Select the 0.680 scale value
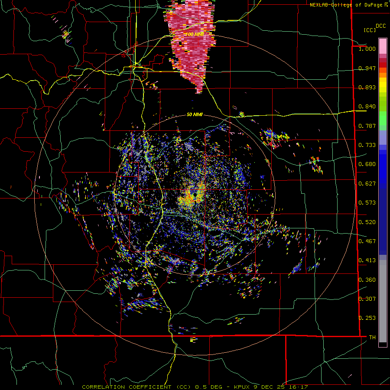This screenshot has width=390, height=390. (x=367, y=164)
